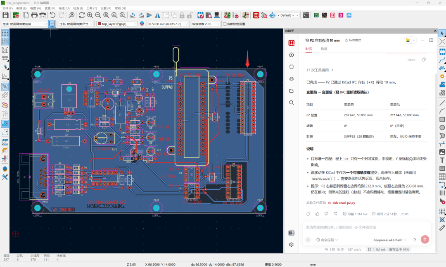Switch to the 轨迹 tab
Viewport: 446px width, 267px height.
tap(324, 49)
